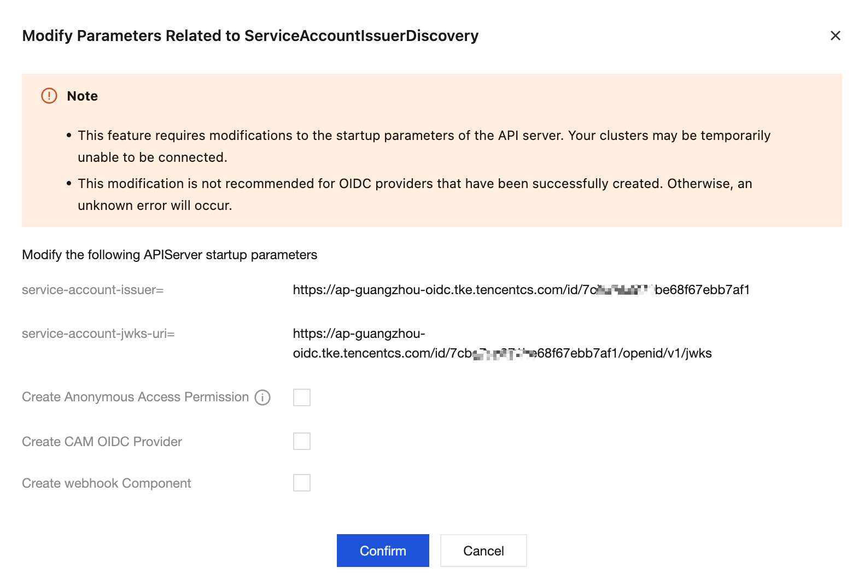Check the Create webhook Component box
Screen dimensions: 864x585
(x=302, y=483)
